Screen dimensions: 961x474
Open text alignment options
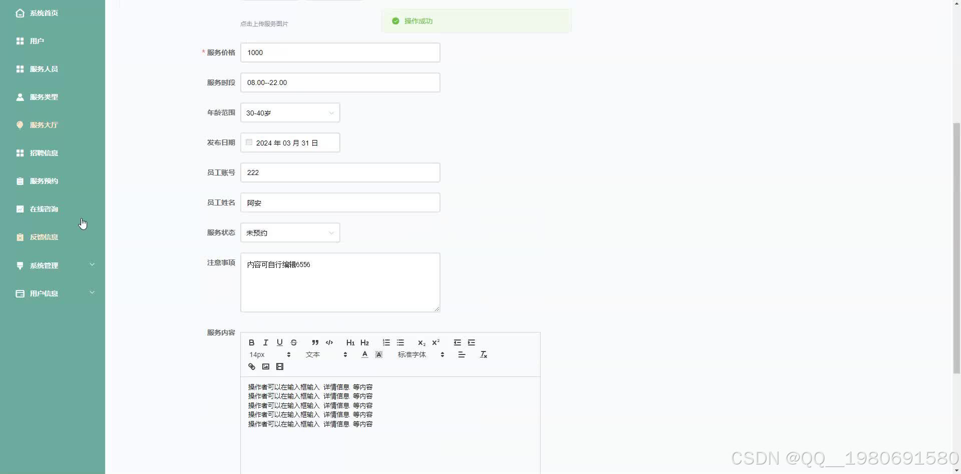coord(462,354)
